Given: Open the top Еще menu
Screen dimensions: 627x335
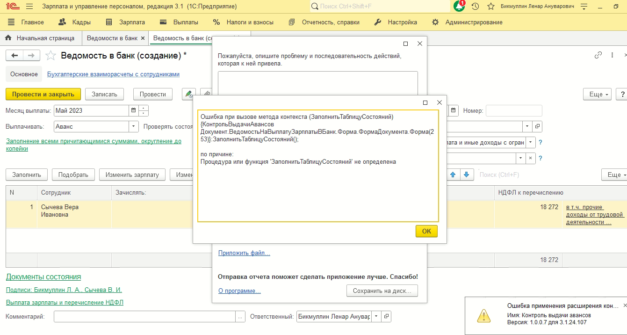Looking at the screenshot, I should click(598, 94).
